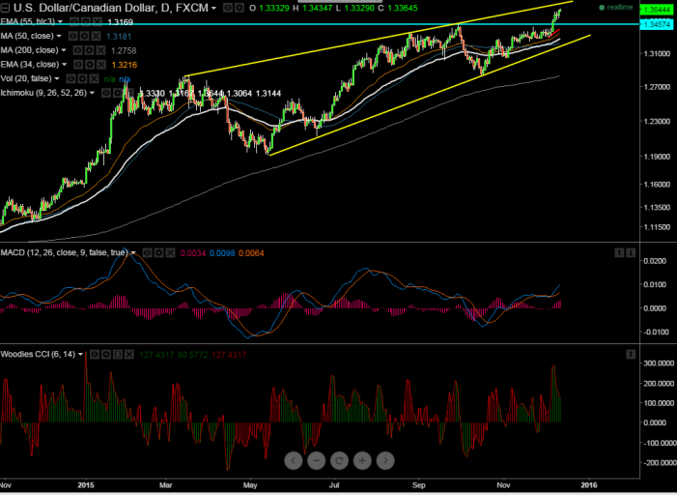Remove the Ichimoku indicator with X
The width and height of the screenshot is (677, 495).
coord(129,94)
